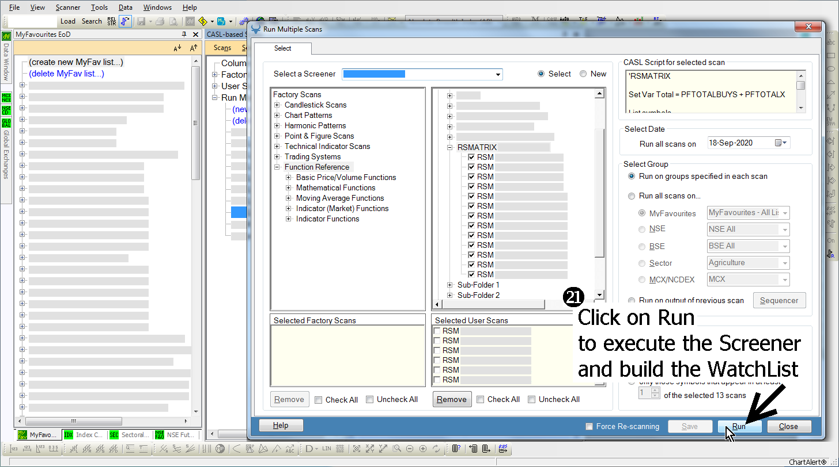
Task: Click the Print Preview magnifier icon
Action: point(173,21)
